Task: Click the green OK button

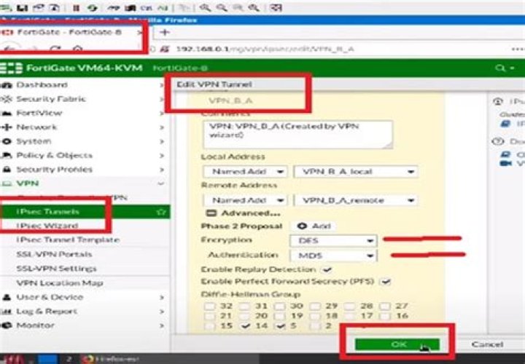Action: (397, 344)
